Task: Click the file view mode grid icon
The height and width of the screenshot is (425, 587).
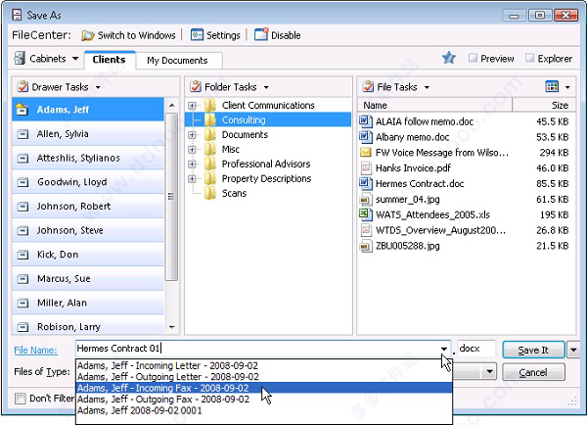Action: tap(552, 86)
